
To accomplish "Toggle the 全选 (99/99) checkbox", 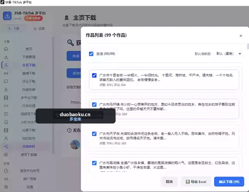I will [91, 54].
